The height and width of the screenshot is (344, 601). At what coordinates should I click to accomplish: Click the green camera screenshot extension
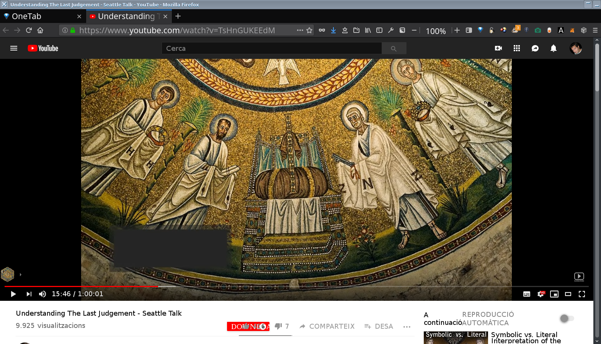coord(538,30)
